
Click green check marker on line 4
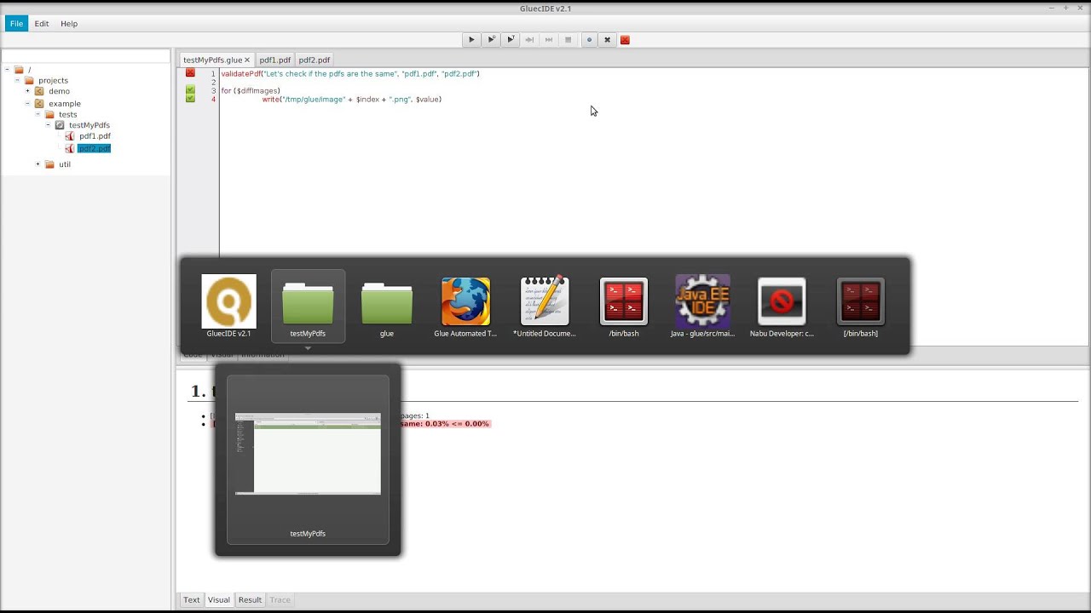tap(190, 99)
